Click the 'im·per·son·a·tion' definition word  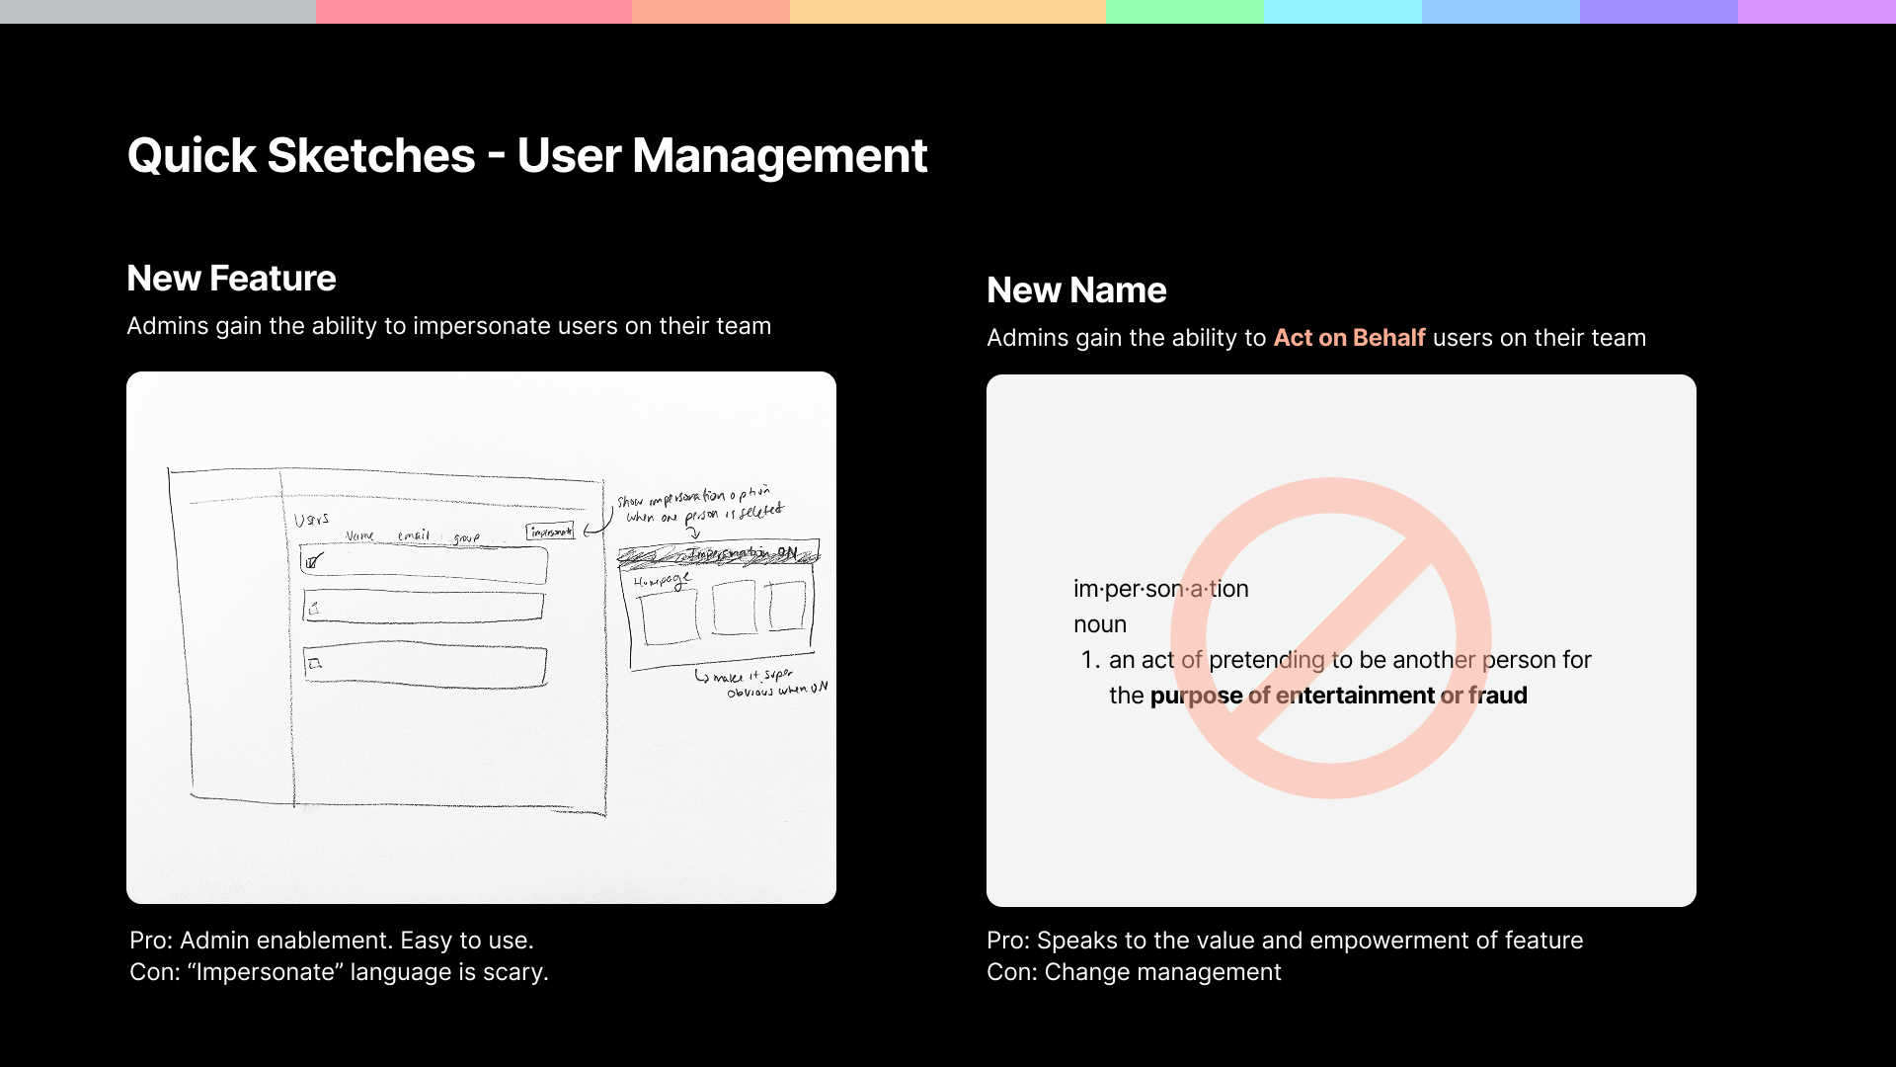click(x=1160, y=589)
